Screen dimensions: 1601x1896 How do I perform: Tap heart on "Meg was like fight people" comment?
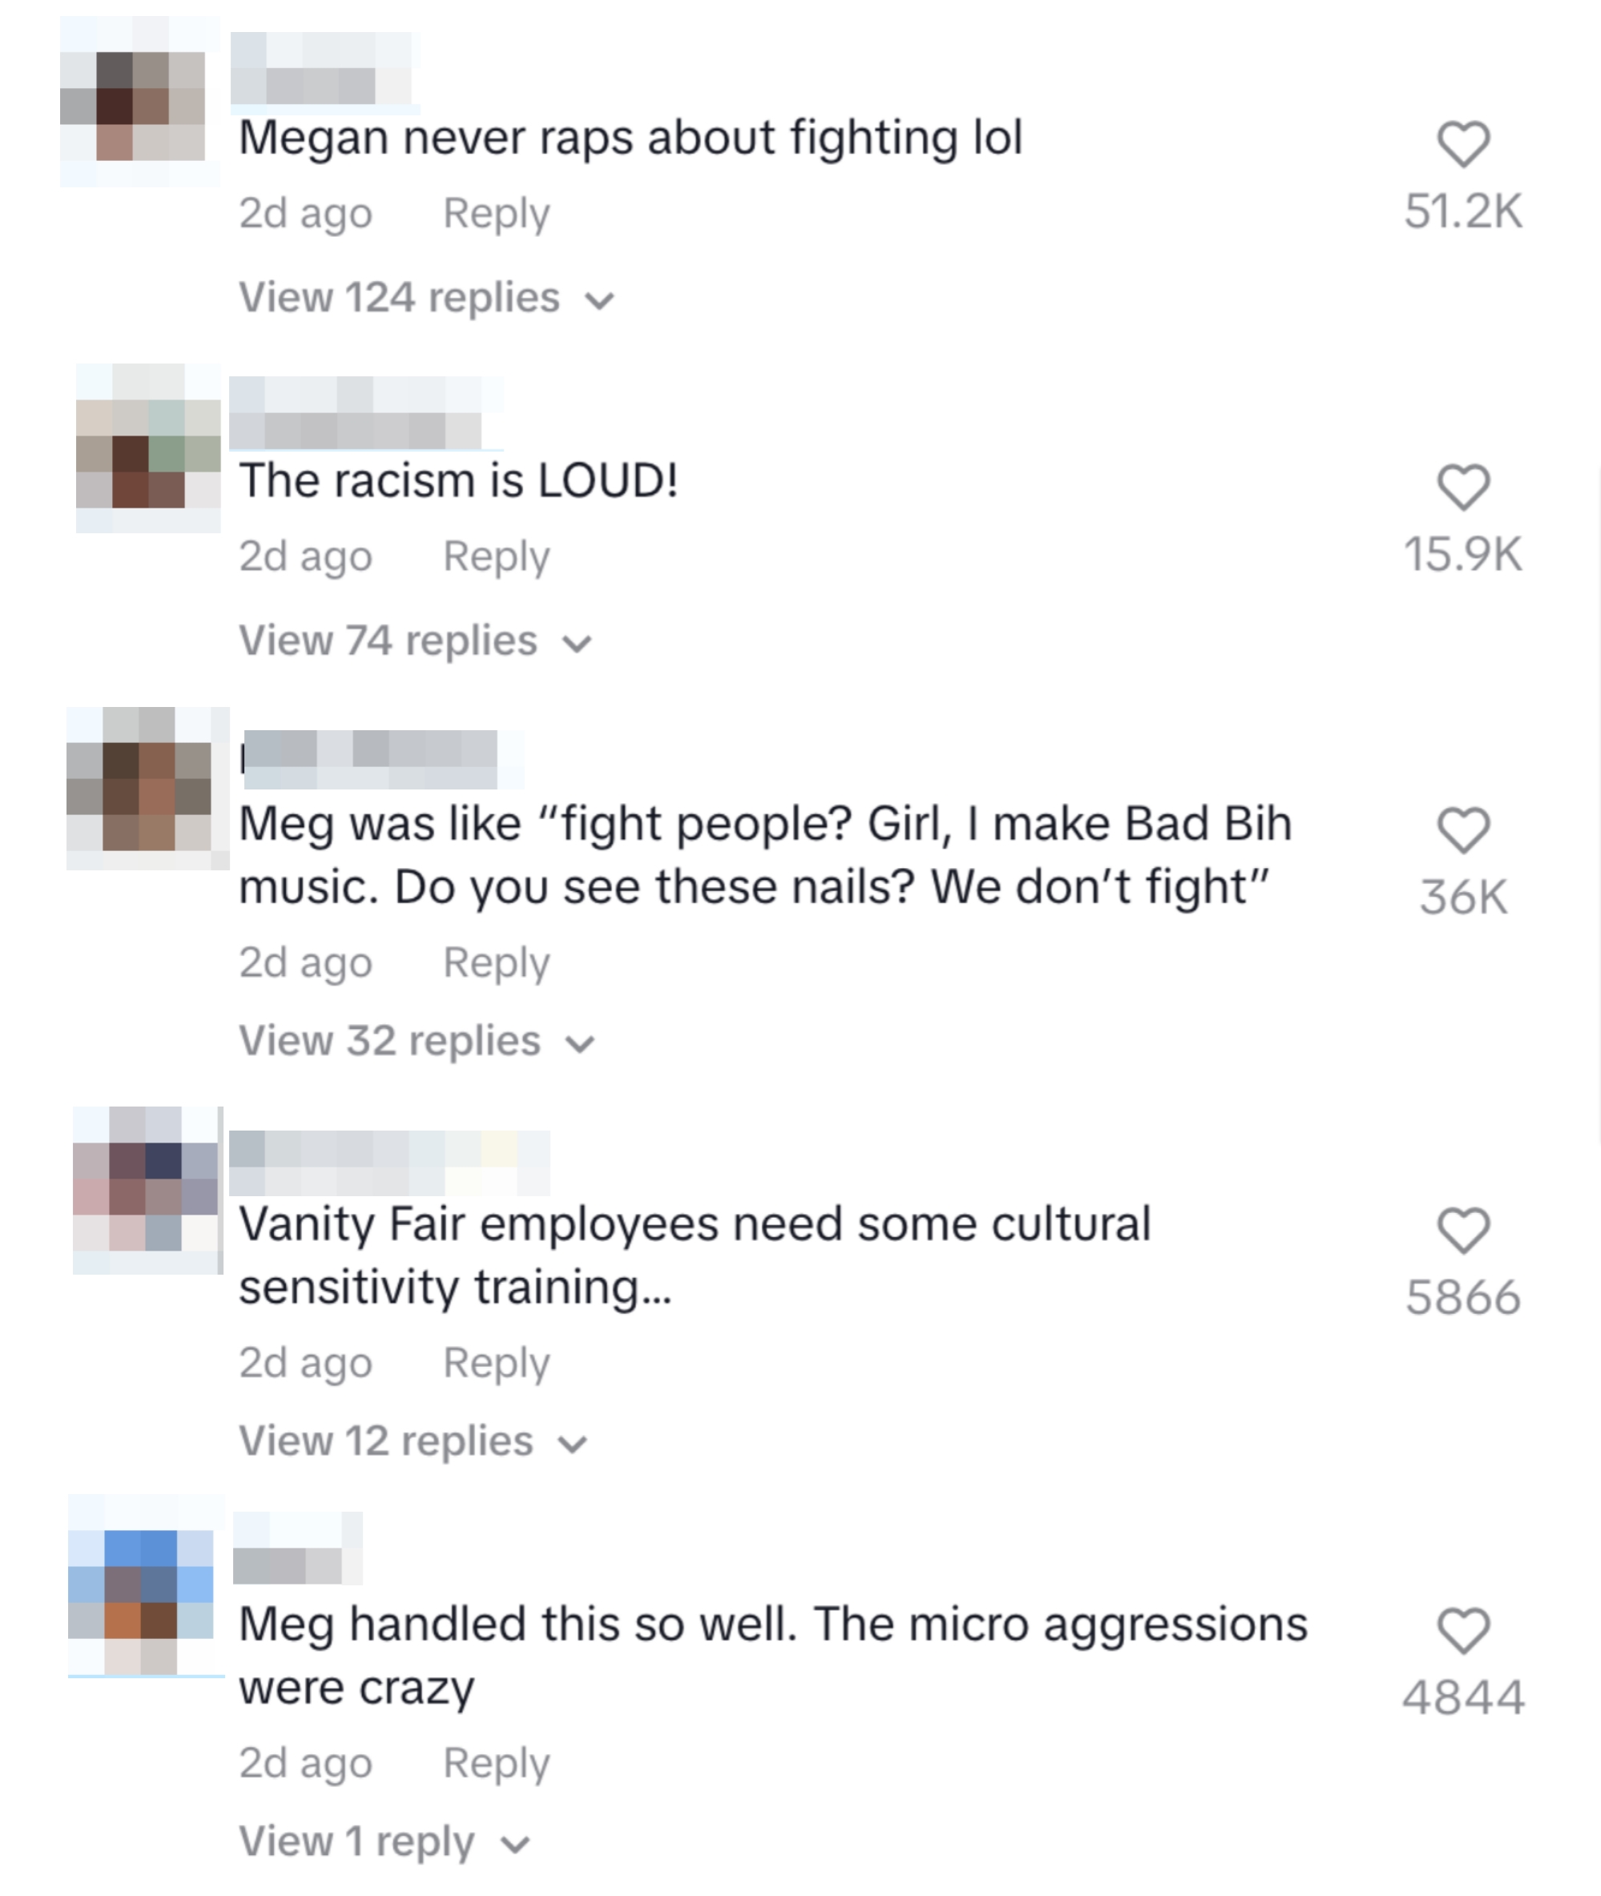pos(1463,830)
